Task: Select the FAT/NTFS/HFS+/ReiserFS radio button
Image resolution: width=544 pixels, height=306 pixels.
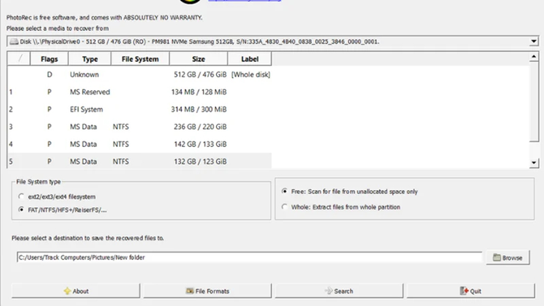Action: [22, 210]
